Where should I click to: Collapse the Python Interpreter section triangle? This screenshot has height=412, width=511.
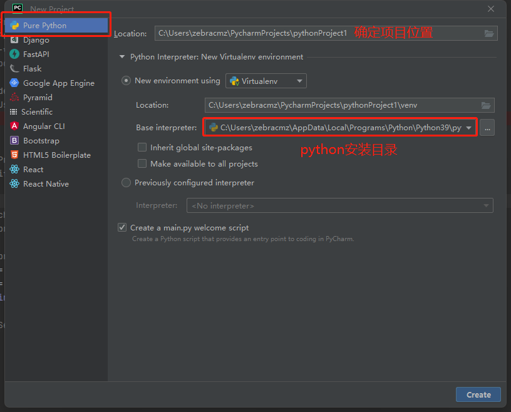coord(122,57)
